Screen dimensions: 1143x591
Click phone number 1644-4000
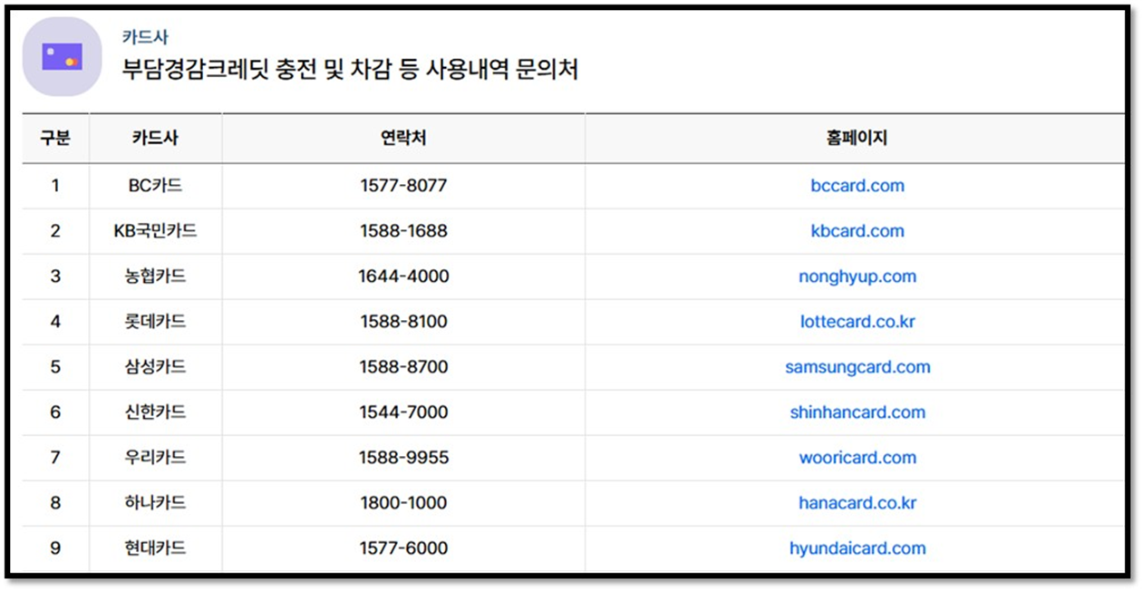[403, 276]
